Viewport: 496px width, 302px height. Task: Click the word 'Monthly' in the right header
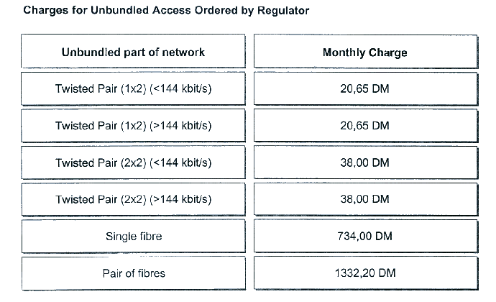[x=344, y=53]
